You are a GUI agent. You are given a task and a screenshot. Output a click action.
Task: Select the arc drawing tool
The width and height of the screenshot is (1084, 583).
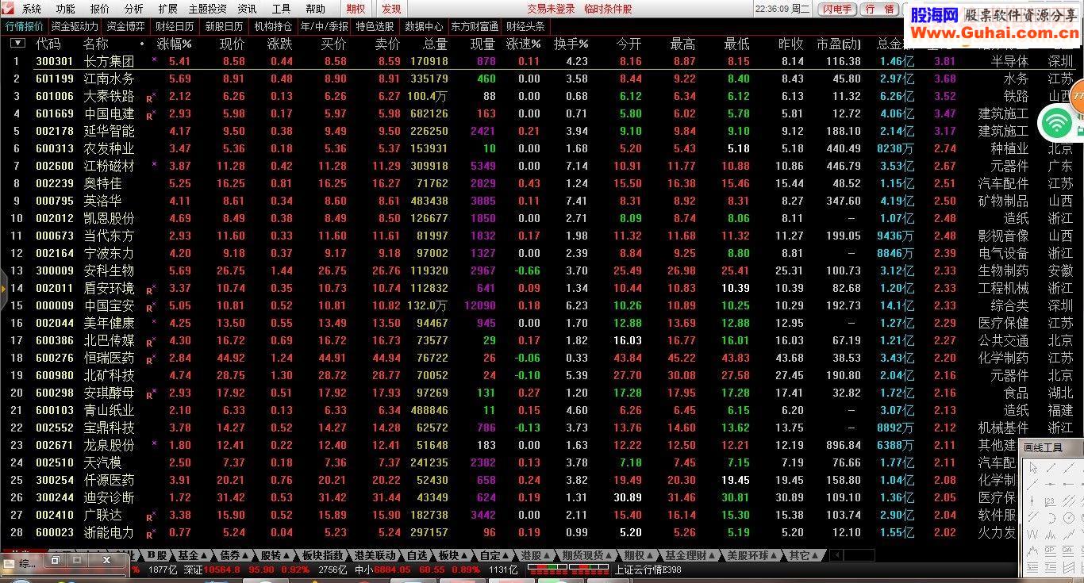pos(1051,518)
